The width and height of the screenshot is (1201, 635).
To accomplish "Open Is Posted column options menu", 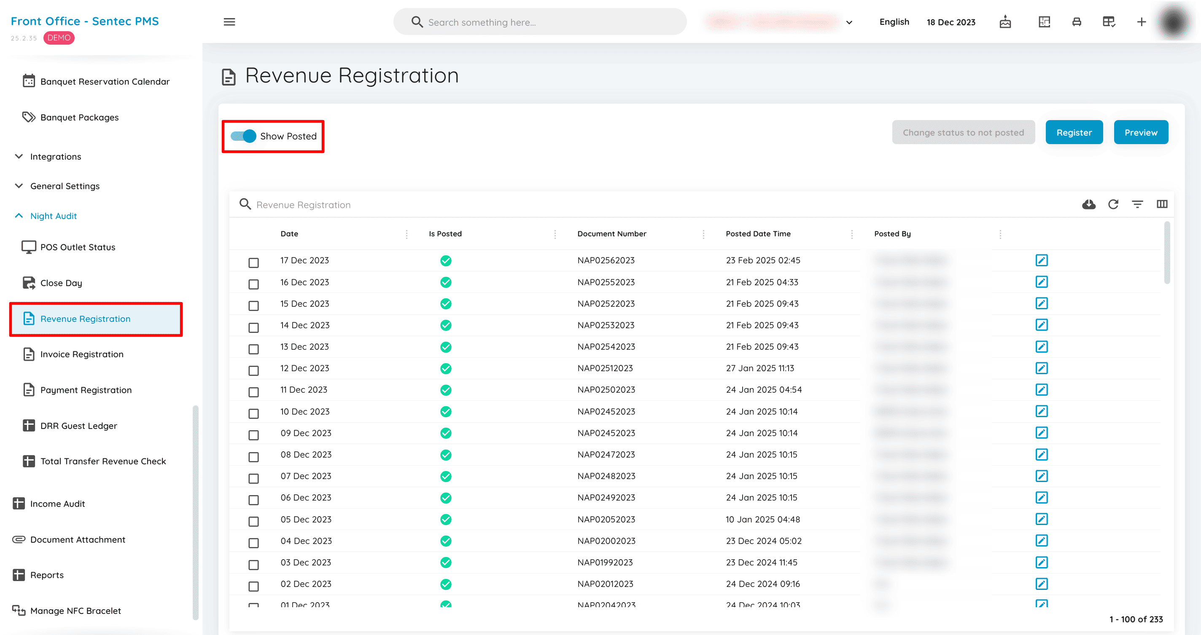I will click(555, 234).
